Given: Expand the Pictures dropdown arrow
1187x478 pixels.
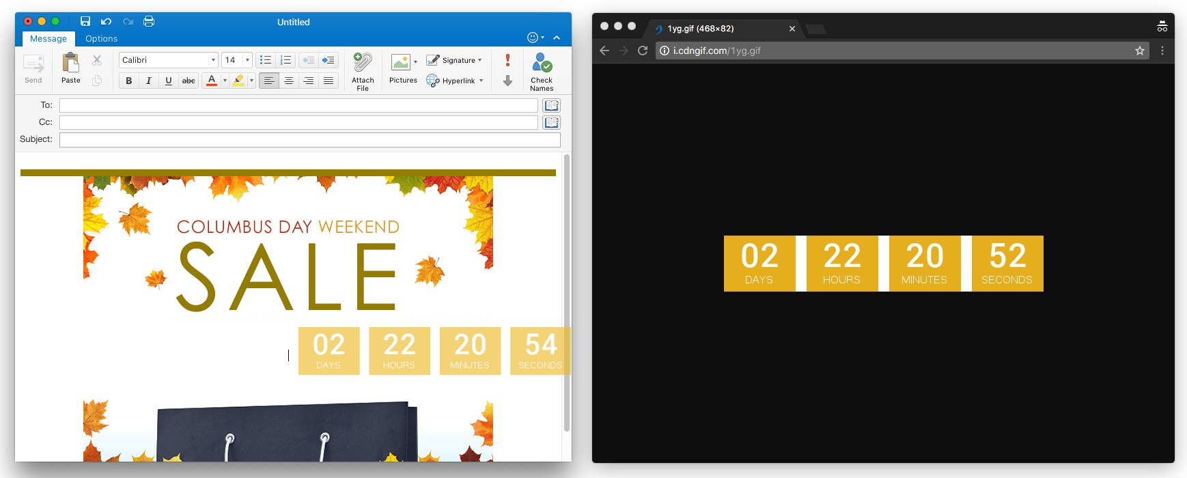Looking at the screenshot, I should click(x=415, y=62).
